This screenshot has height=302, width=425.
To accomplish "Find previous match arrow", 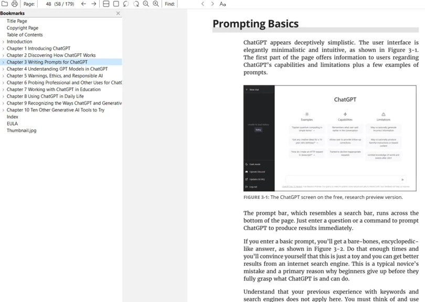I will coord(203,4).
